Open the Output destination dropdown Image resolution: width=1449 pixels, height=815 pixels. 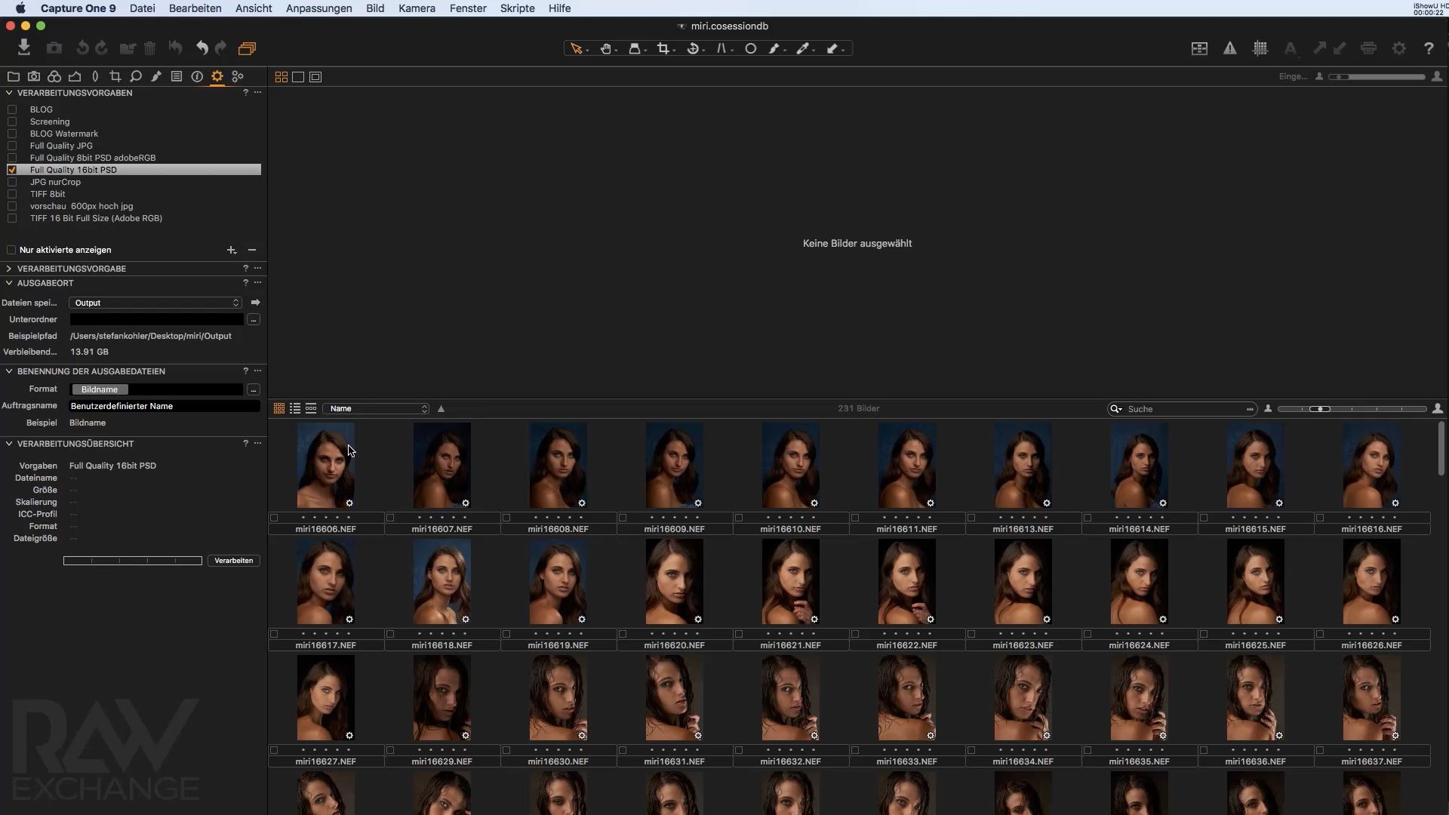click(x=155, y=303)
